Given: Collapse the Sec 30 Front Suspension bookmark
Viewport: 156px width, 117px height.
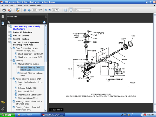Looking at the screenshot, I should point(9,42).
